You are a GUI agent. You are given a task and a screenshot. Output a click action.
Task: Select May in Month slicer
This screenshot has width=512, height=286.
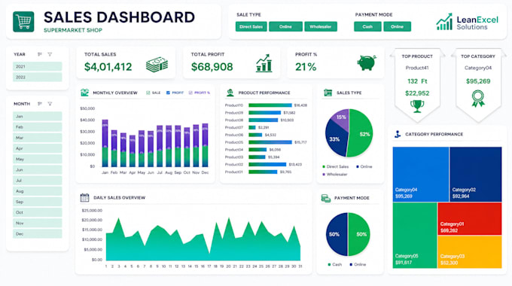37,159
